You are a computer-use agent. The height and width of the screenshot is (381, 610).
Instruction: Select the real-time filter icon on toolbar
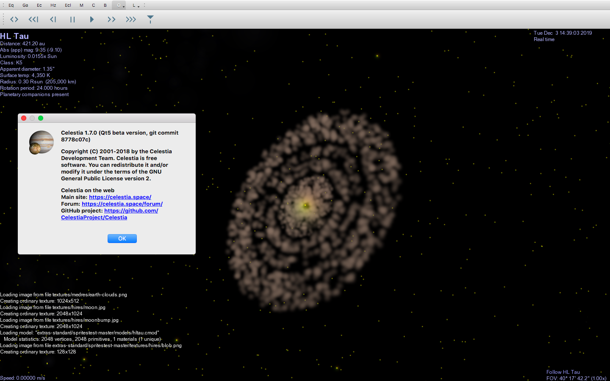(150, 19)
